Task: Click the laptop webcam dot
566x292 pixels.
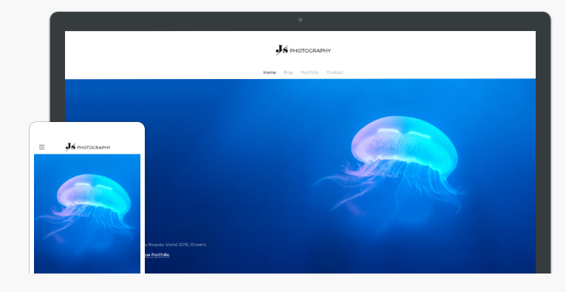Action: tap(300, 20)
